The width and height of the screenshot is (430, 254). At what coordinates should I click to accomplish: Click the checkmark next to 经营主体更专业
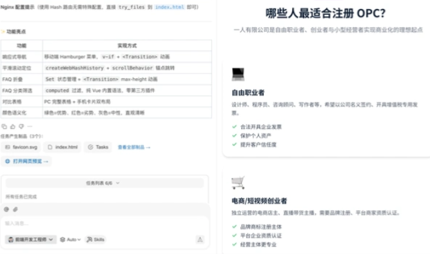tap(234, 244)
